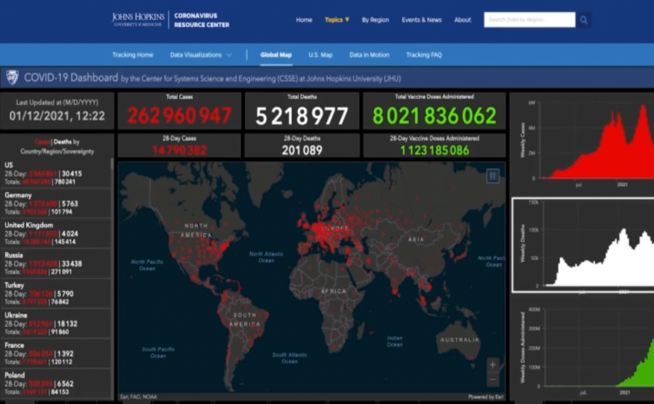Go to Tracking Home
The image size is (654, 404).
[133, 55]
